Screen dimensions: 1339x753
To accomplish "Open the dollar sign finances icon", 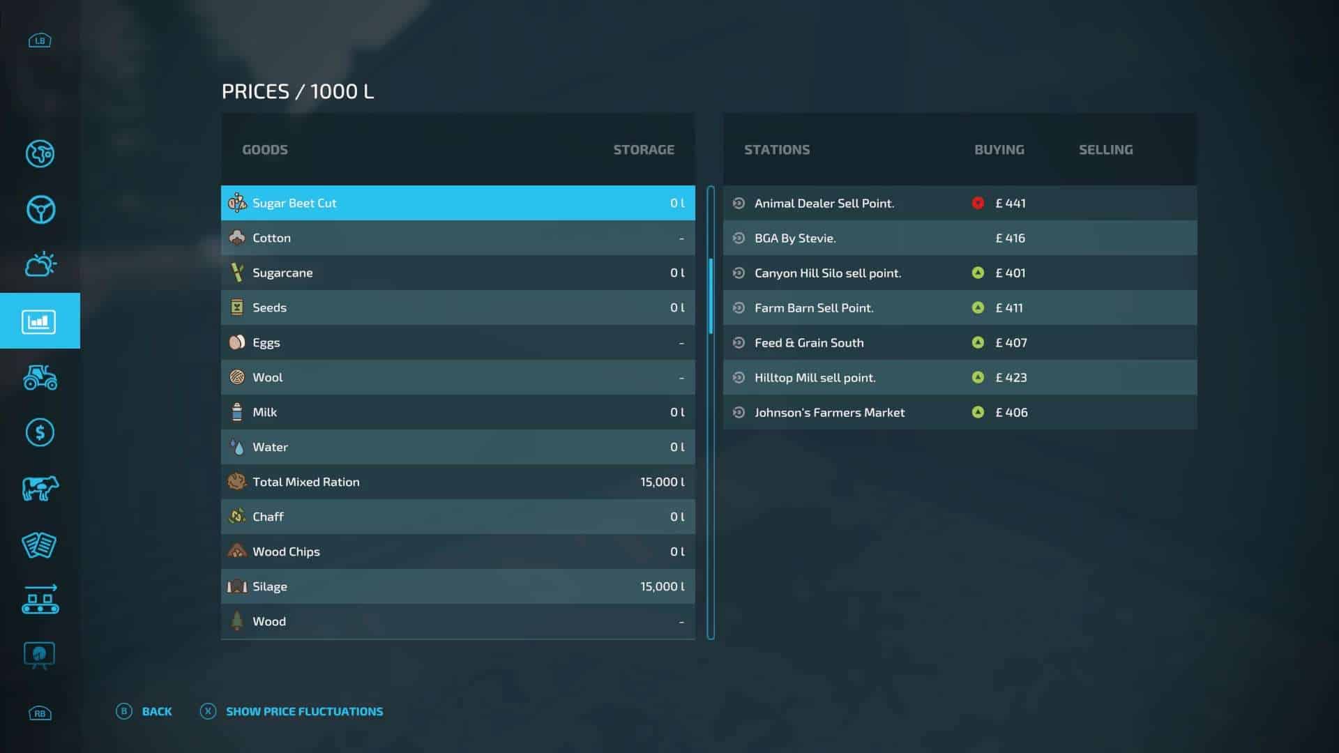I will [x=40, y=433].
